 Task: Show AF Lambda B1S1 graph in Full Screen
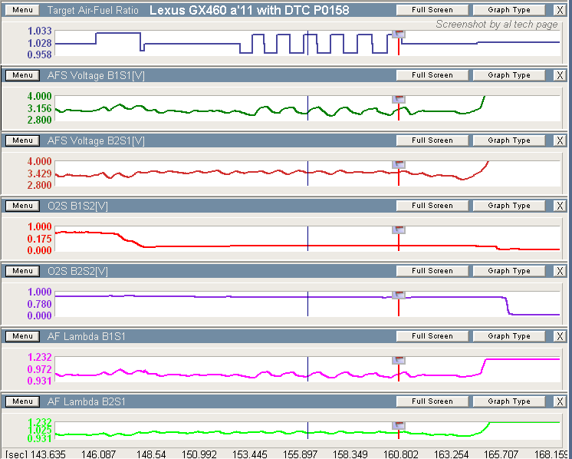click(432, 336)
